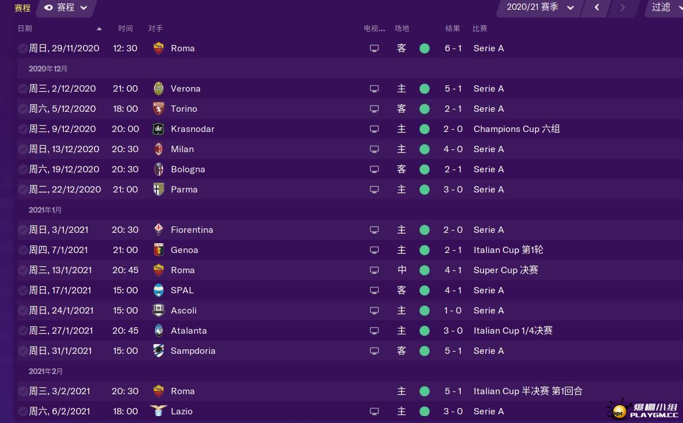The image size is (683, 423).
Task: Click the Torino club crest
Action: [x=159, y=109]
